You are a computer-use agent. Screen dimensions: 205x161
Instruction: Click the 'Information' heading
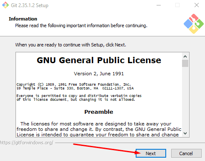coord(23,19)
